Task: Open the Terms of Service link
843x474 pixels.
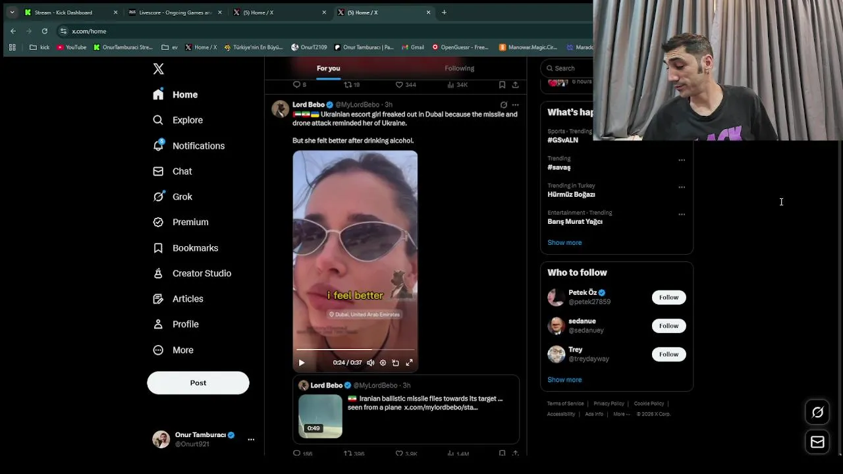Action: pyautogui.click(x=565, y=404)
